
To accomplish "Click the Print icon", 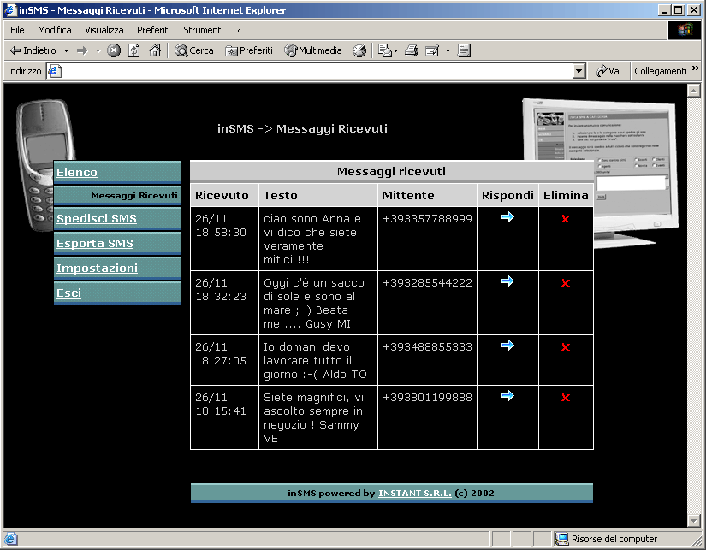I will [x=412, y=50].
